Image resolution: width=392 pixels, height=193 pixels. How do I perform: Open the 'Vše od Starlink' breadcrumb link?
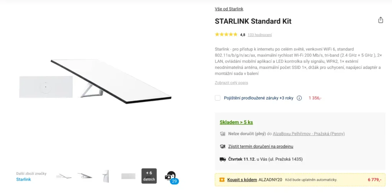(229, 9)
